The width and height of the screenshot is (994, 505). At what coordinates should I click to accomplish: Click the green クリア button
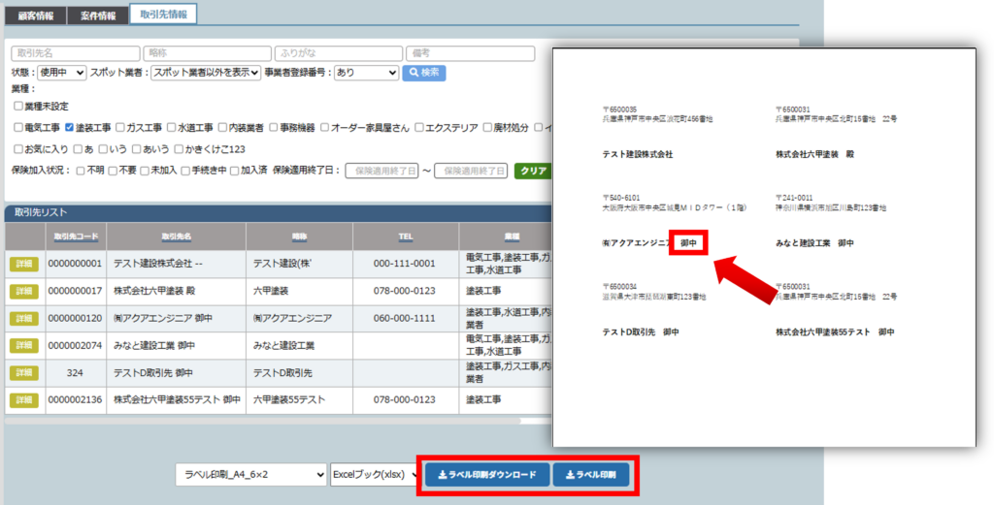532,171
